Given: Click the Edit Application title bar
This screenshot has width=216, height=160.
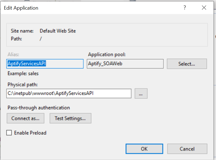Looking at the screenshot, I should coord(83,8).
